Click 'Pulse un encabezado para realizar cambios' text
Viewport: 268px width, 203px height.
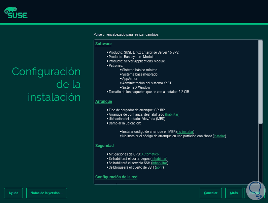click(x=126, y=35)
